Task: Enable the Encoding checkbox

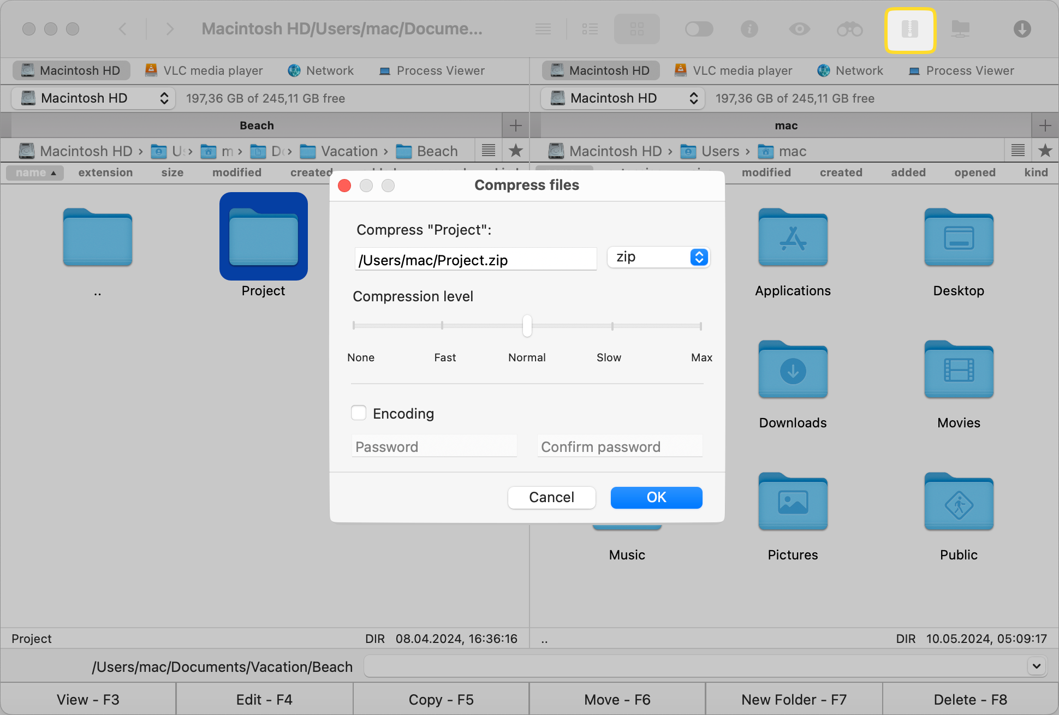Action: tap(359, 413)
